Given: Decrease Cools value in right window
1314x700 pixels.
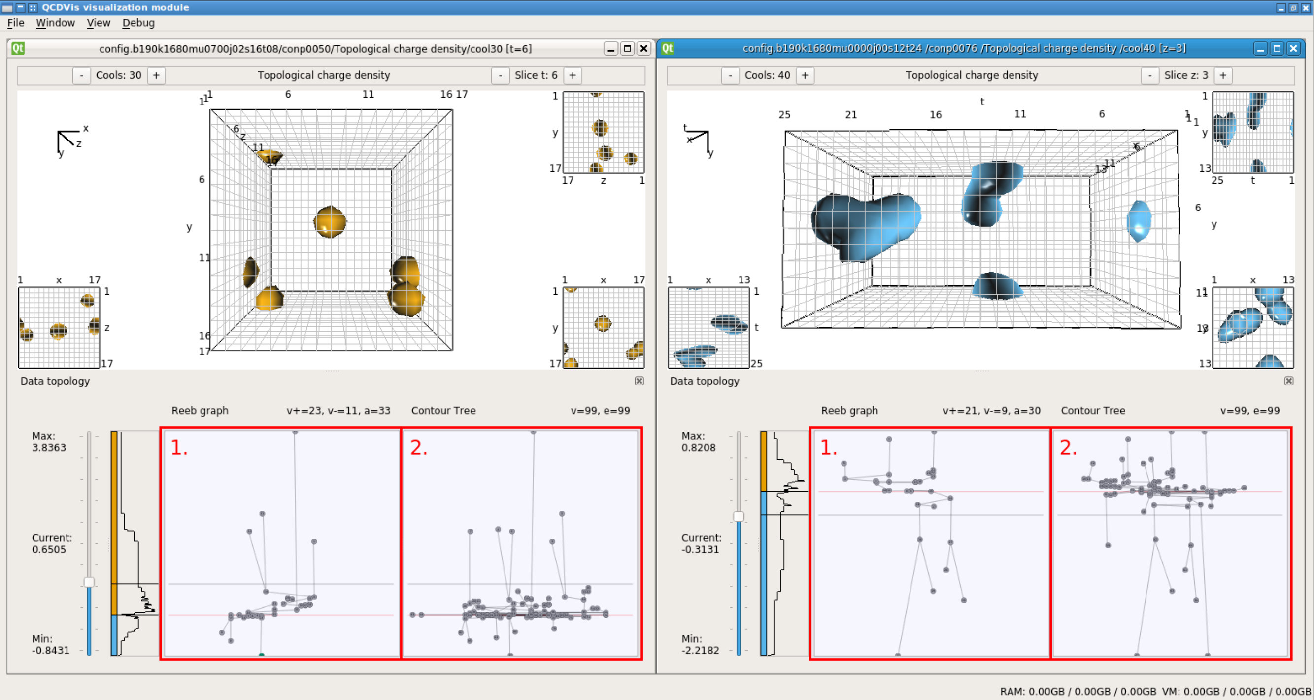Looking at the screenshot, I should point(730,75).
